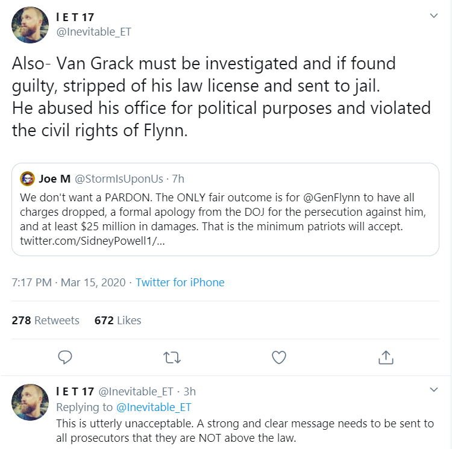Open the Twitter for iPhone link
This screenshot has width=452, height=449.
point(180,282)
